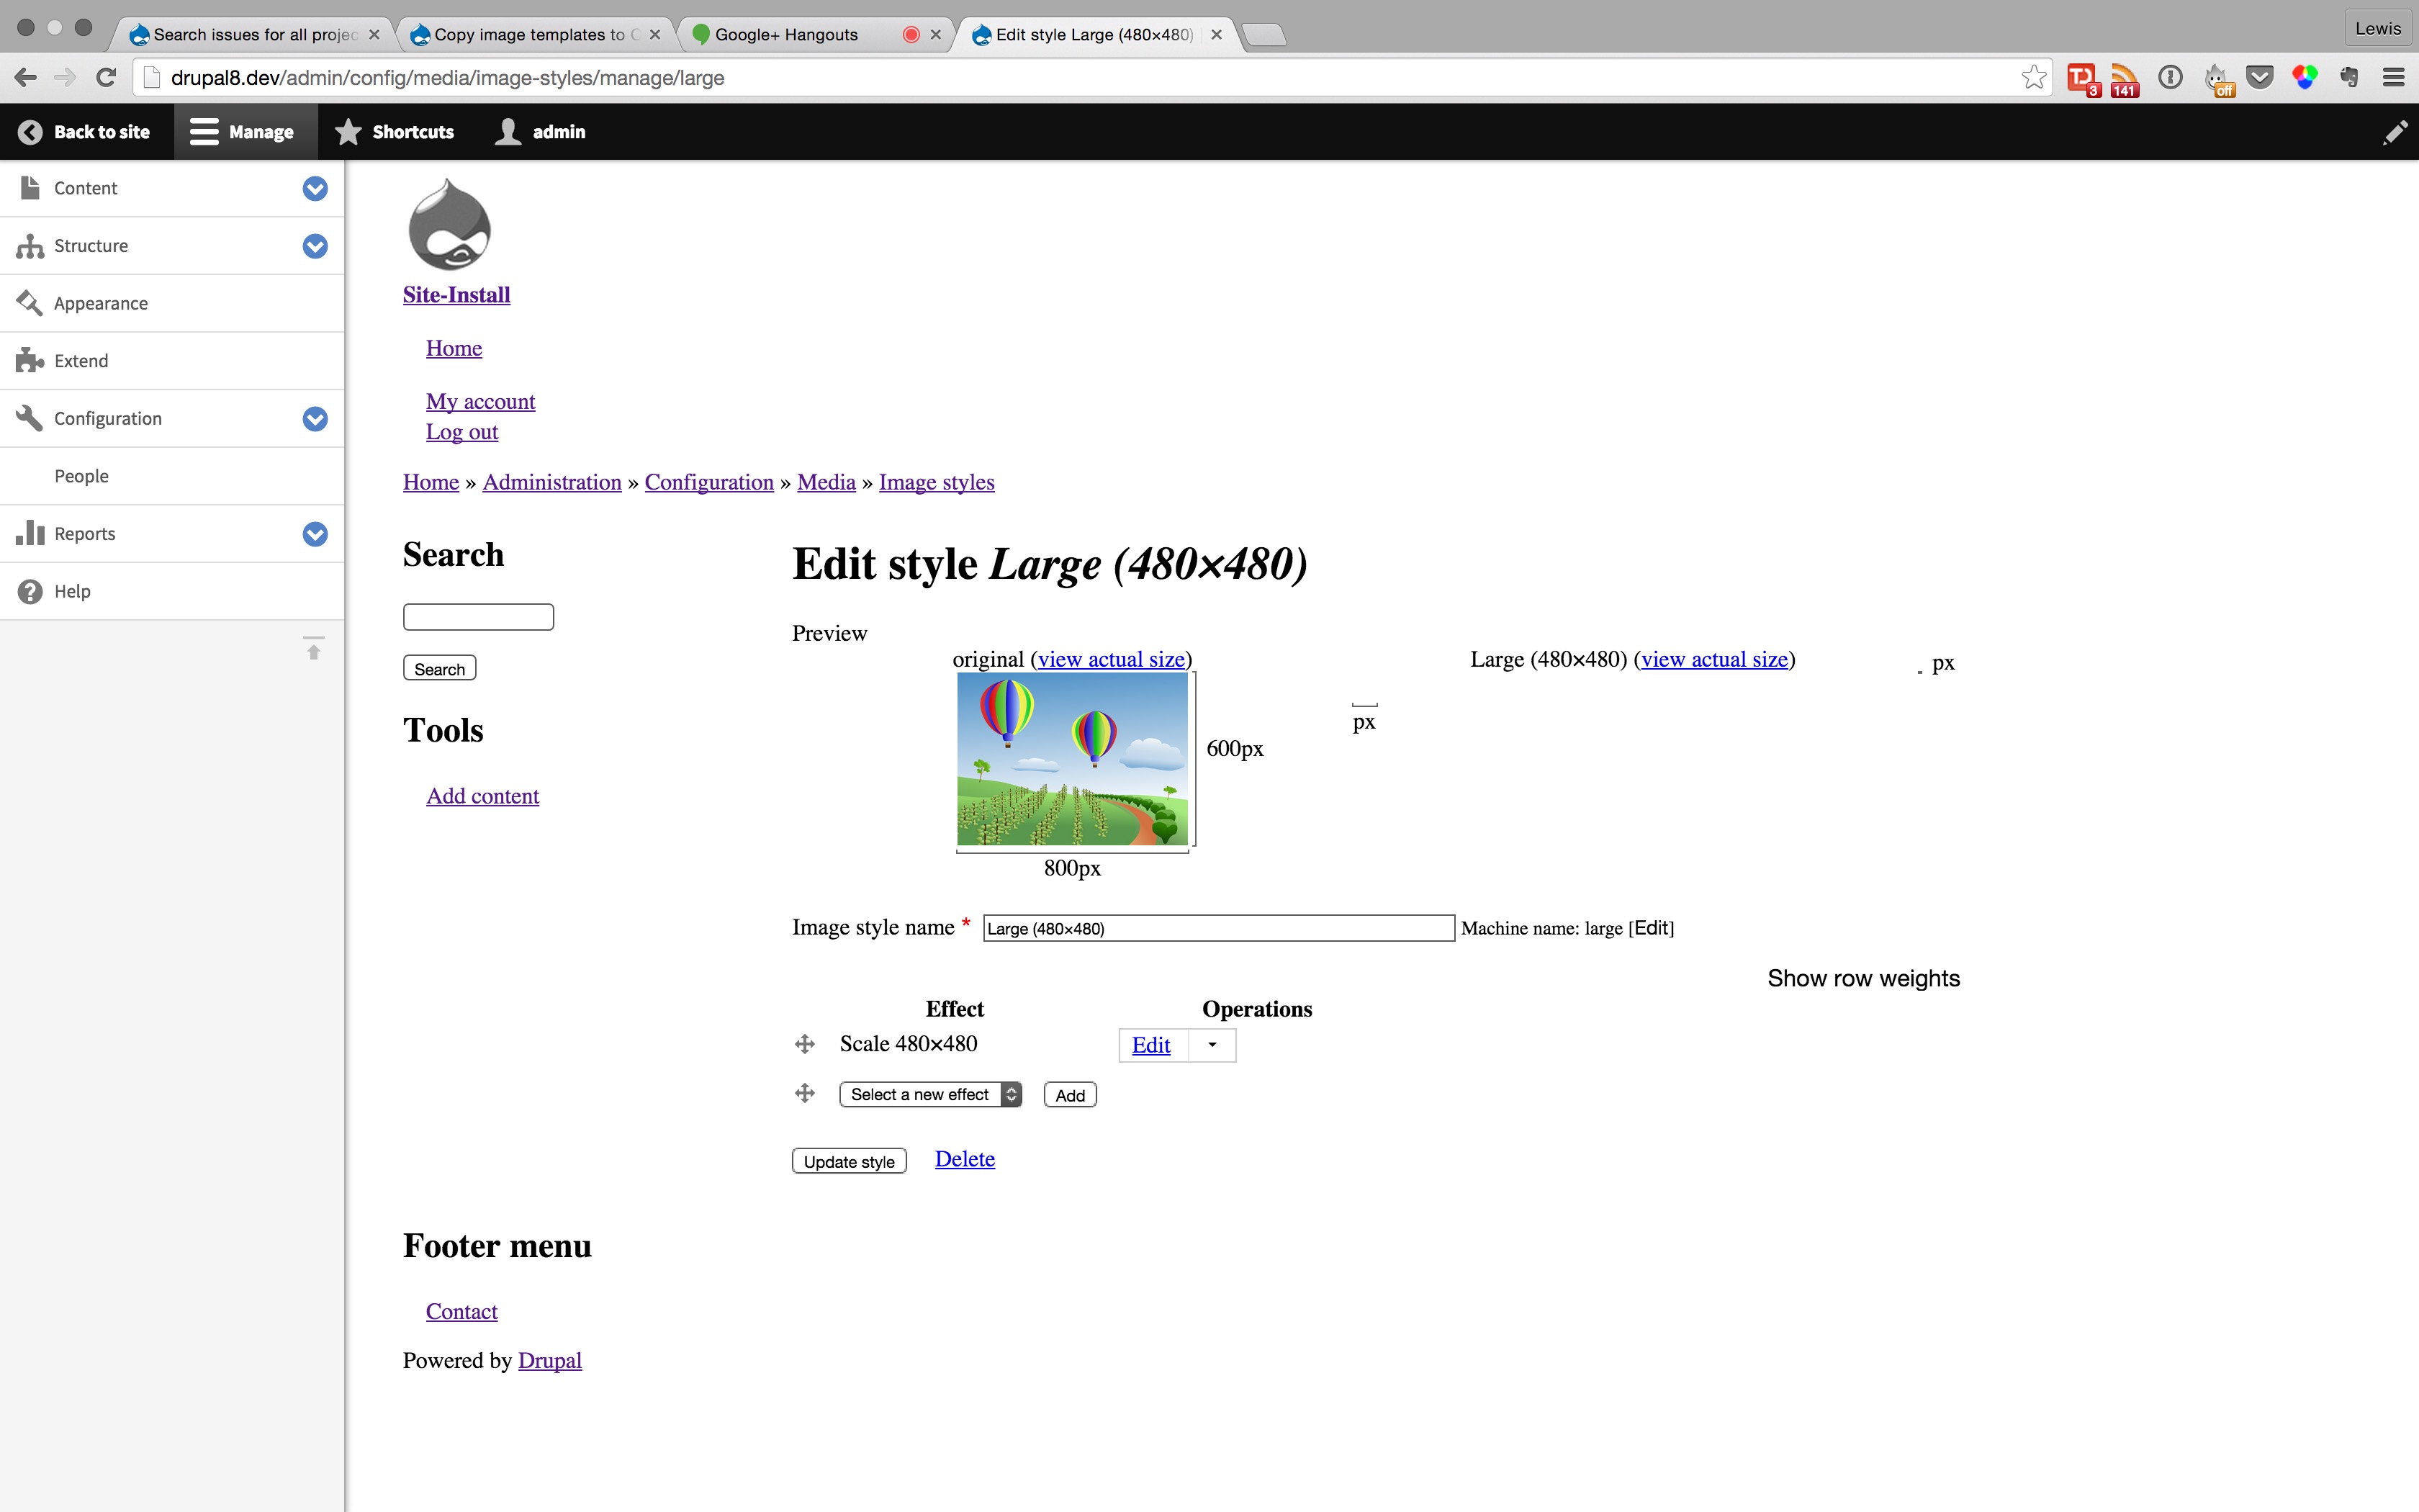Open the operations dropdown arrow next to Edit
This screenshot has height=1512, width=2419.
point(1212,1045)
